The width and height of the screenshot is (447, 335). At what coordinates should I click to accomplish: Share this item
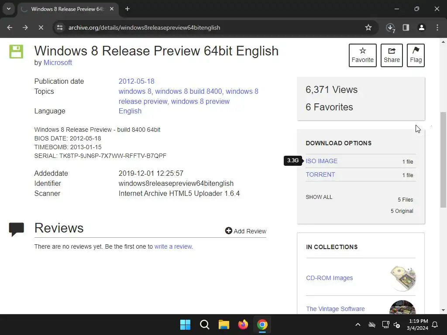pyautogui.click(x=392, y=55)
